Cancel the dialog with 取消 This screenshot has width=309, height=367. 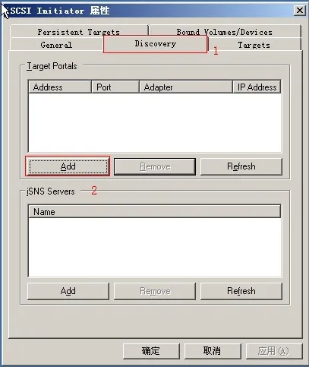213,351
